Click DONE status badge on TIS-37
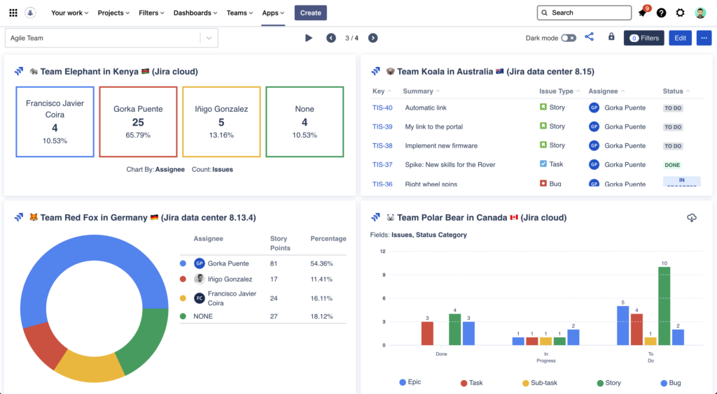Image resolution: width=717 pixels, height=394 pixels. [x=672, y=165]
